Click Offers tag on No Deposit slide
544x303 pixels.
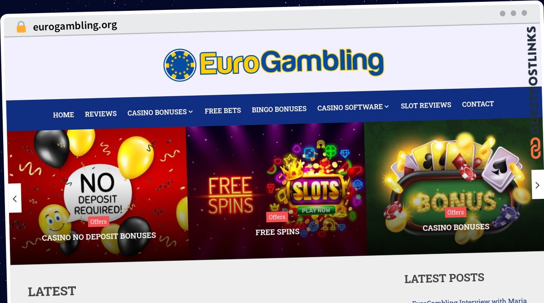(x=98, y=222)
